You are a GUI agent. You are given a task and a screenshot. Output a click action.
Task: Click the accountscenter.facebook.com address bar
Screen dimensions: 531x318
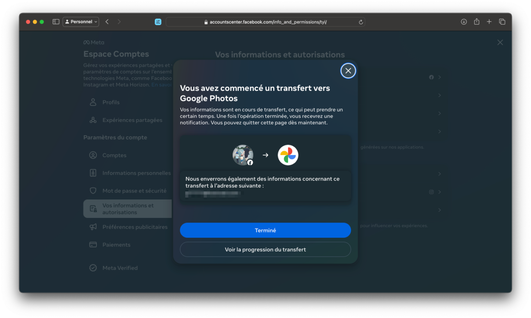point(265,22)
